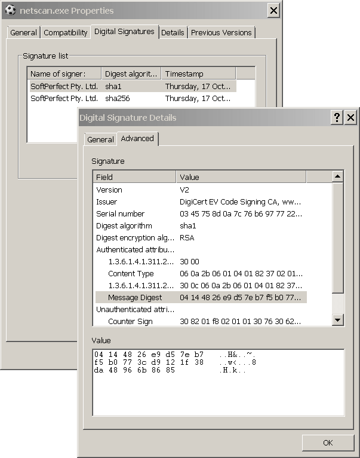Click the signature fields scrollbar thumb
This screenshot has height=458, width=360.
click(337, 237)
